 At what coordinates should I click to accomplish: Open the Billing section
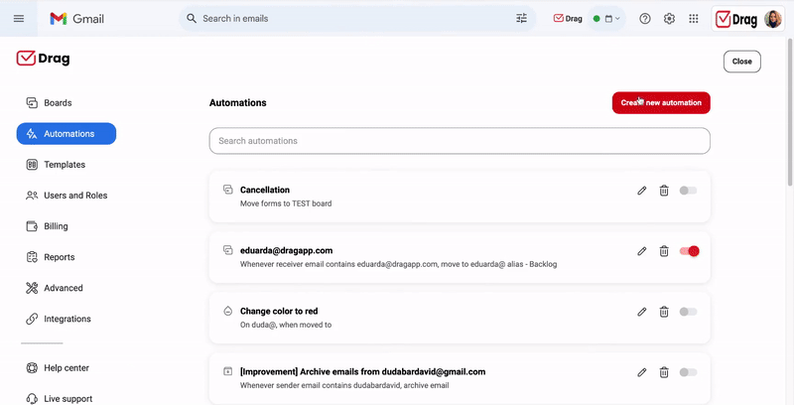coord(47,226)
